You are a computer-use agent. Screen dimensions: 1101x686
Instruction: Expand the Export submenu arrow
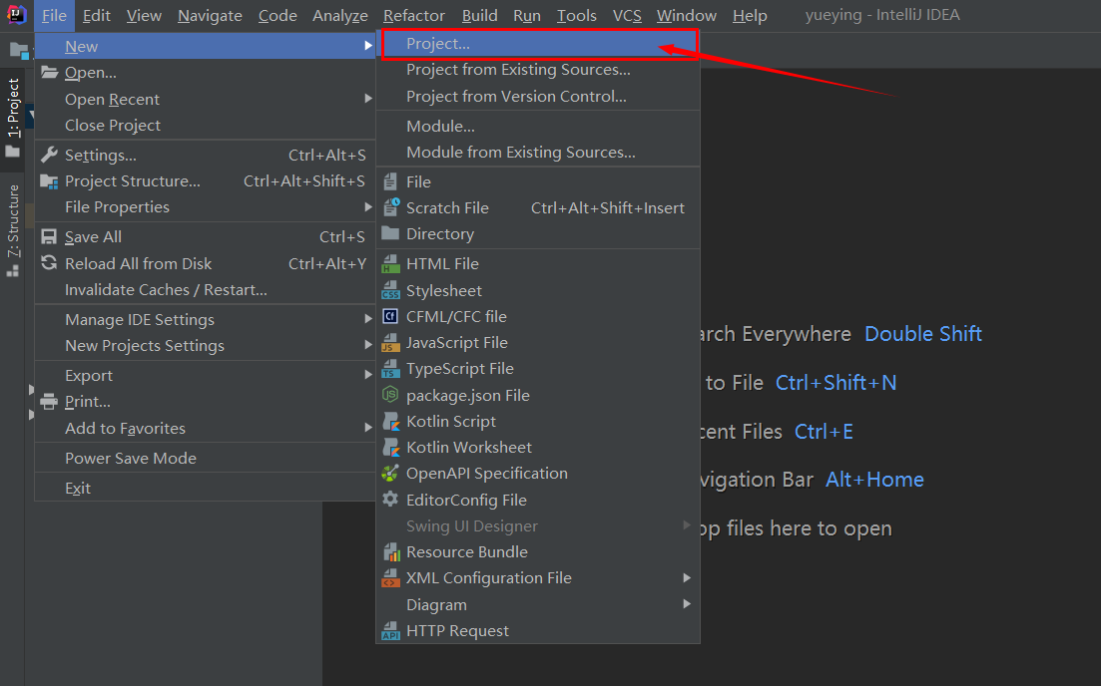point(368,375)
